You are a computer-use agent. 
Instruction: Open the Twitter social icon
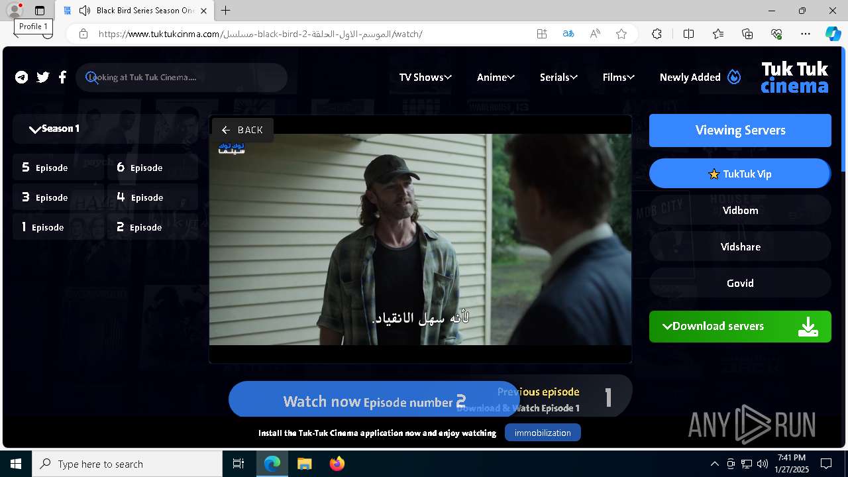pos(43,78)
